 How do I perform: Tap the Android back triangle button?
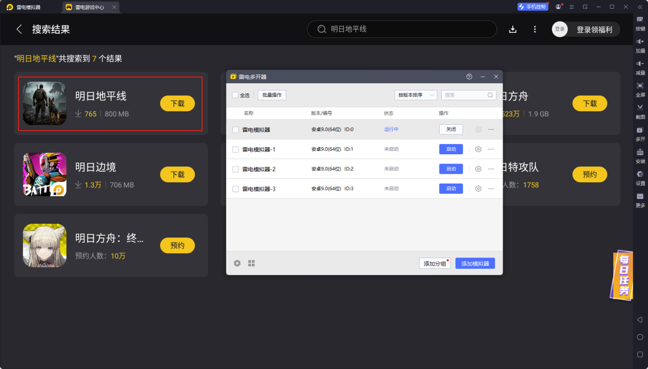pos(640,319)
